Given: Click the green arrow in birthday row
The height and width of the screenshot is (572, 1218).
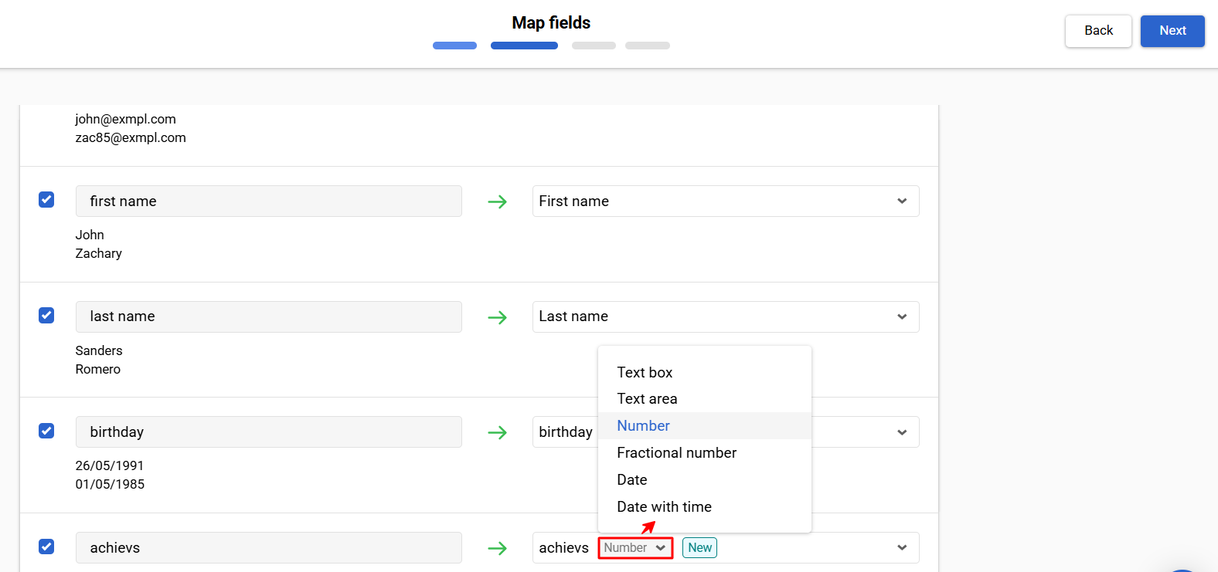Looking at the screenshot, I should tap(498, 432).
